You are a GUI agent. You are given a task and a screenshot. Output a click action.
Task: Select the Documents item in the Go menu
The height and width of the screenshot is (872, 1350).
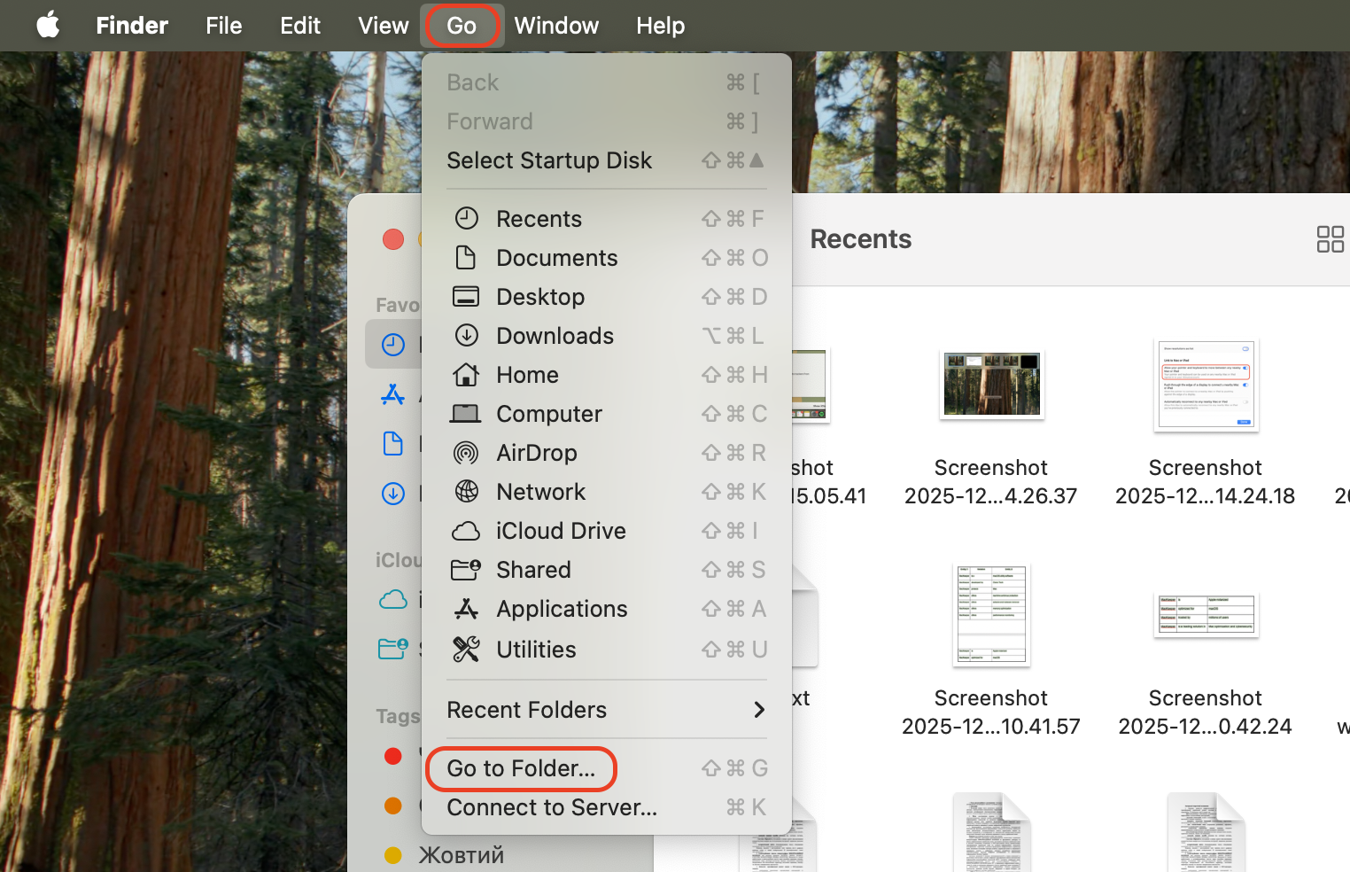tap(556, 257)
